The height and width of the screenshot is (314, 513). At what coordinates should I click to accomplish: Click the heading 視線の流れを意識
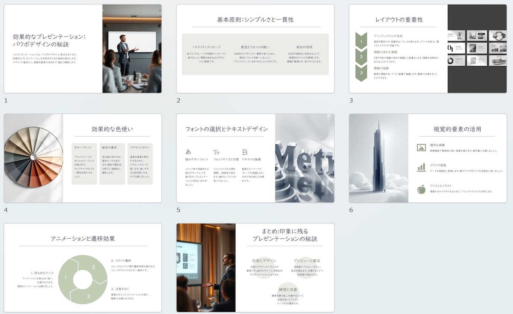point(385,52)
